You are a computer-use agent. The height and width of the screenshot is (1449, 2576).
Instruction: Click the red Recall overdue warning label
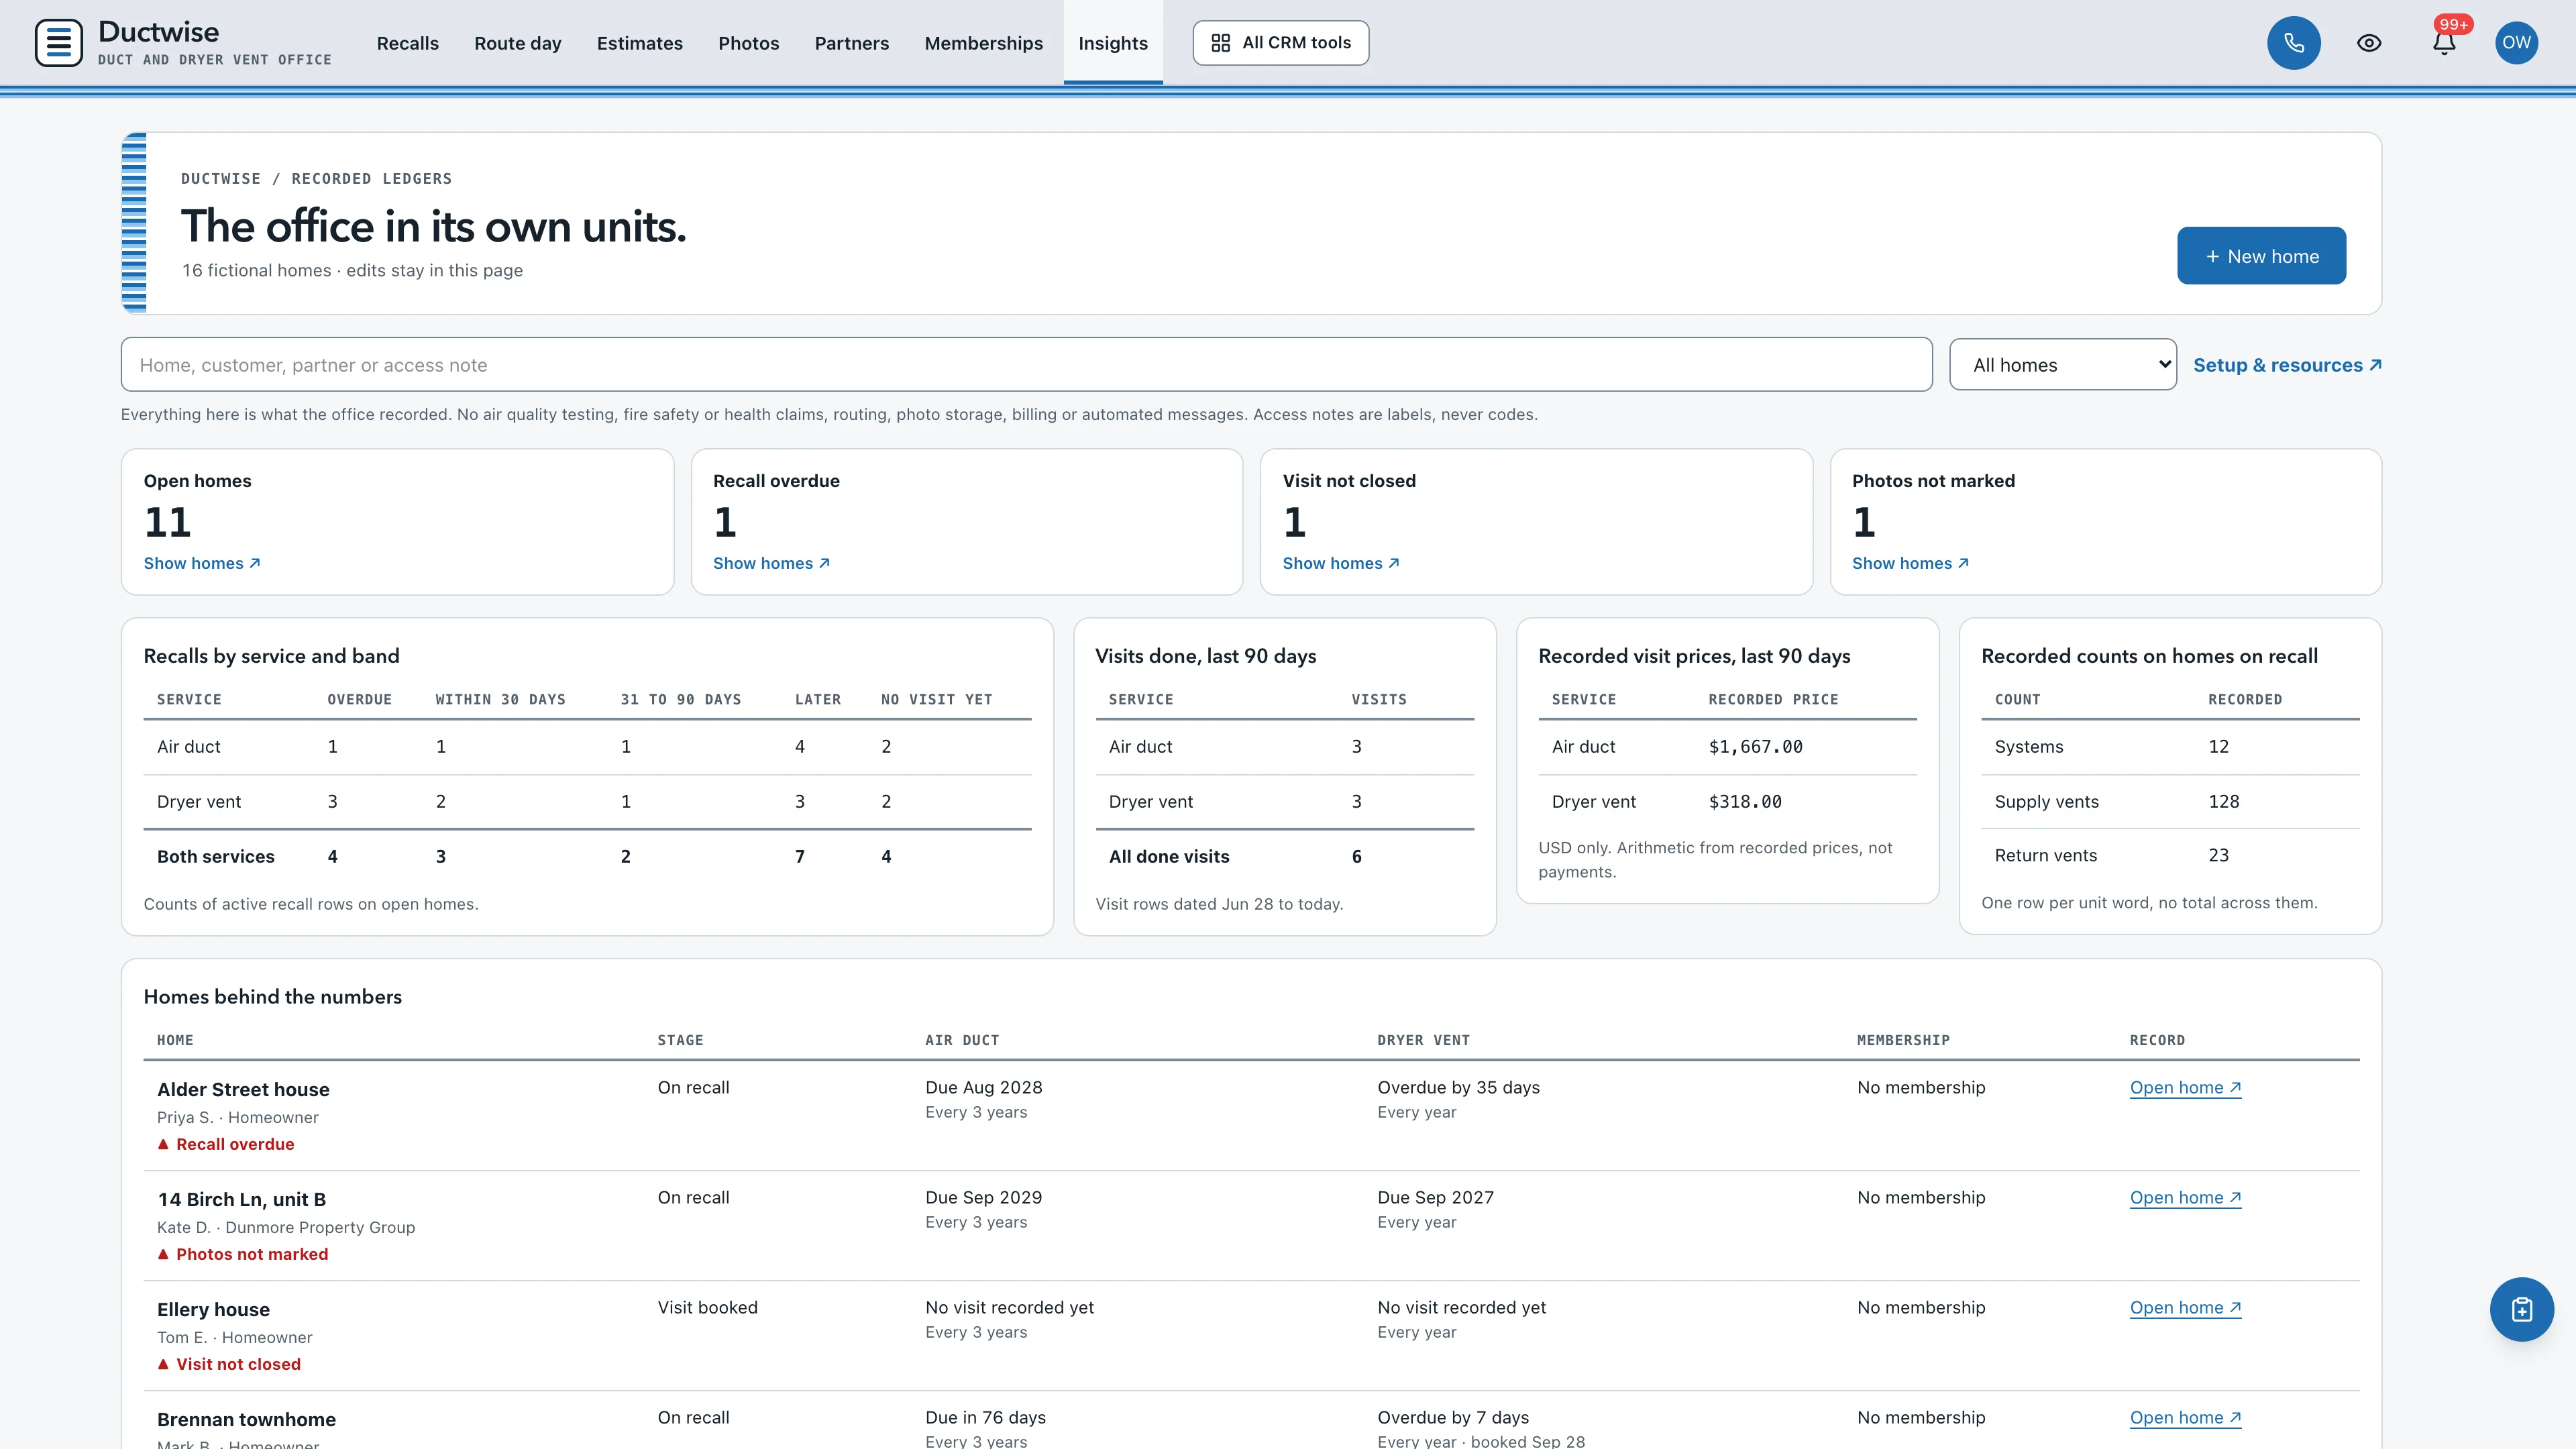click(x=226, y=1144)
